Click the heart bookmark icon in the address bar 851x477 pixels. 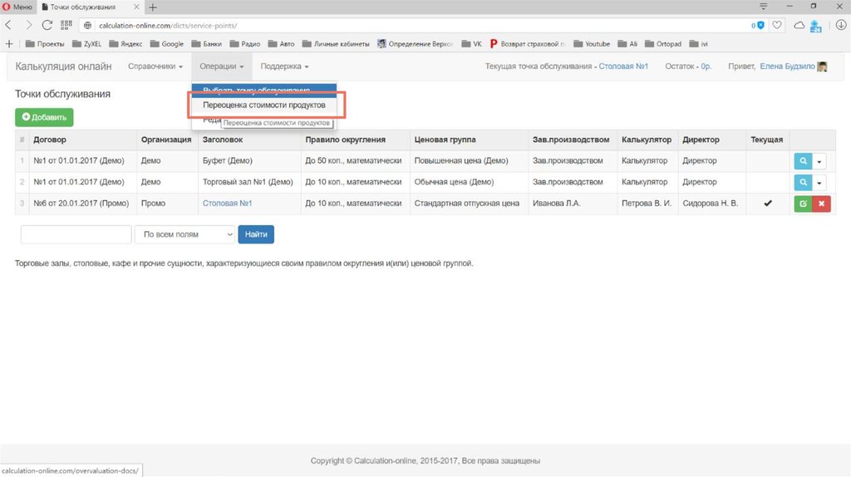(x=777, y=26)
